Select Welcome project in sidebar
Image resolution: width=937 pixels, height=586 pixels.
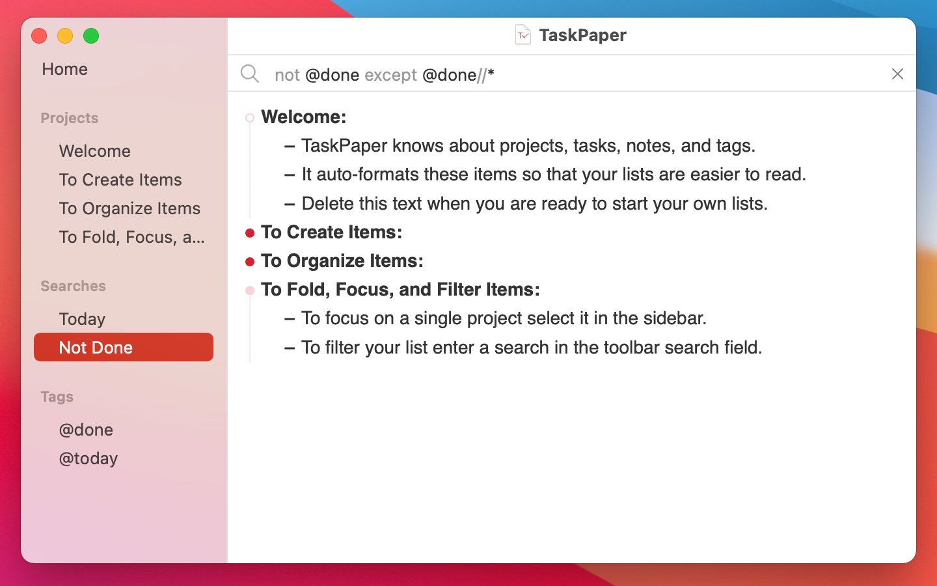tap(95, 151)
